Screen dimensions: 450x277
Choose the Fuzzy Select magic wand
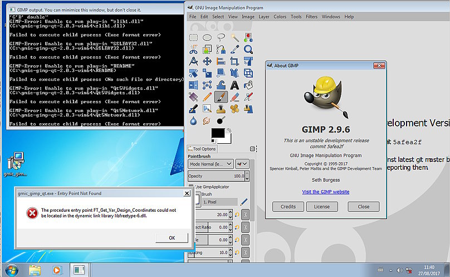tap(234, 37)
